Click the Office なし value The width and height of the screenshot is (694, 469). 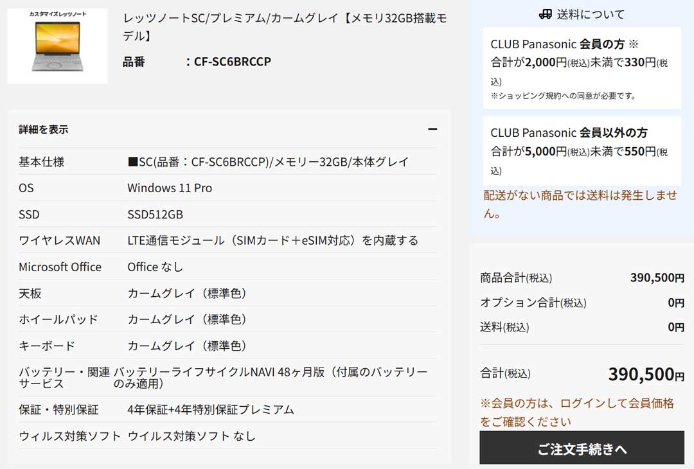[155, 267]
